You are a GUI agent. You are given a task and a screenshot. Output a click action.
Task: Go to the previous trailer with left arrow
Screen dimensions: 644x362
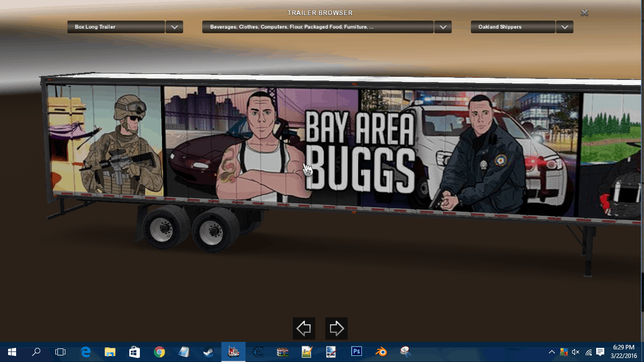click(x=304, y=329)
